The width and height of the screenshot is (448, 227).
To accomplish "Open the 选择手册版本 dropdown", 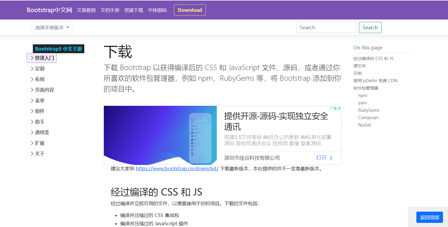I will (x=52, y=27).
